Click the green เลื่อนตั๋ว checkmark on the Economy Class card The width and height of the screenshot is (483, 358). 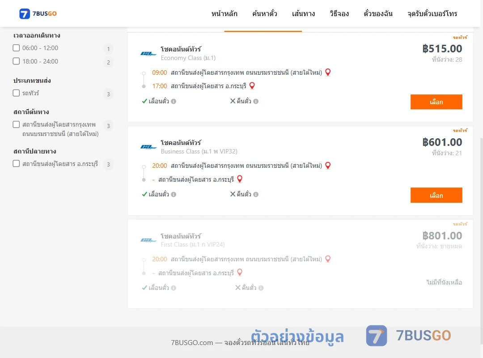point(144,101)
